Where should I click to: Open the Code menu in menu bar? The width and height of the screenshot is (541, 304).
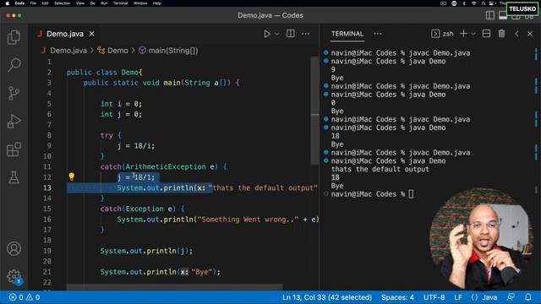coord(19,3)
